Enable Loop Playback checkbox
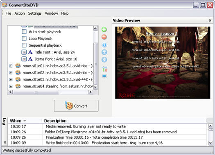The image size is (215, 155). [x=24, y=38]
